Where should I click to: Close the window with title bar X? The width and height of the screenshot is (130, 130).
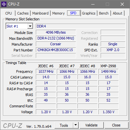tap(122, 4)
